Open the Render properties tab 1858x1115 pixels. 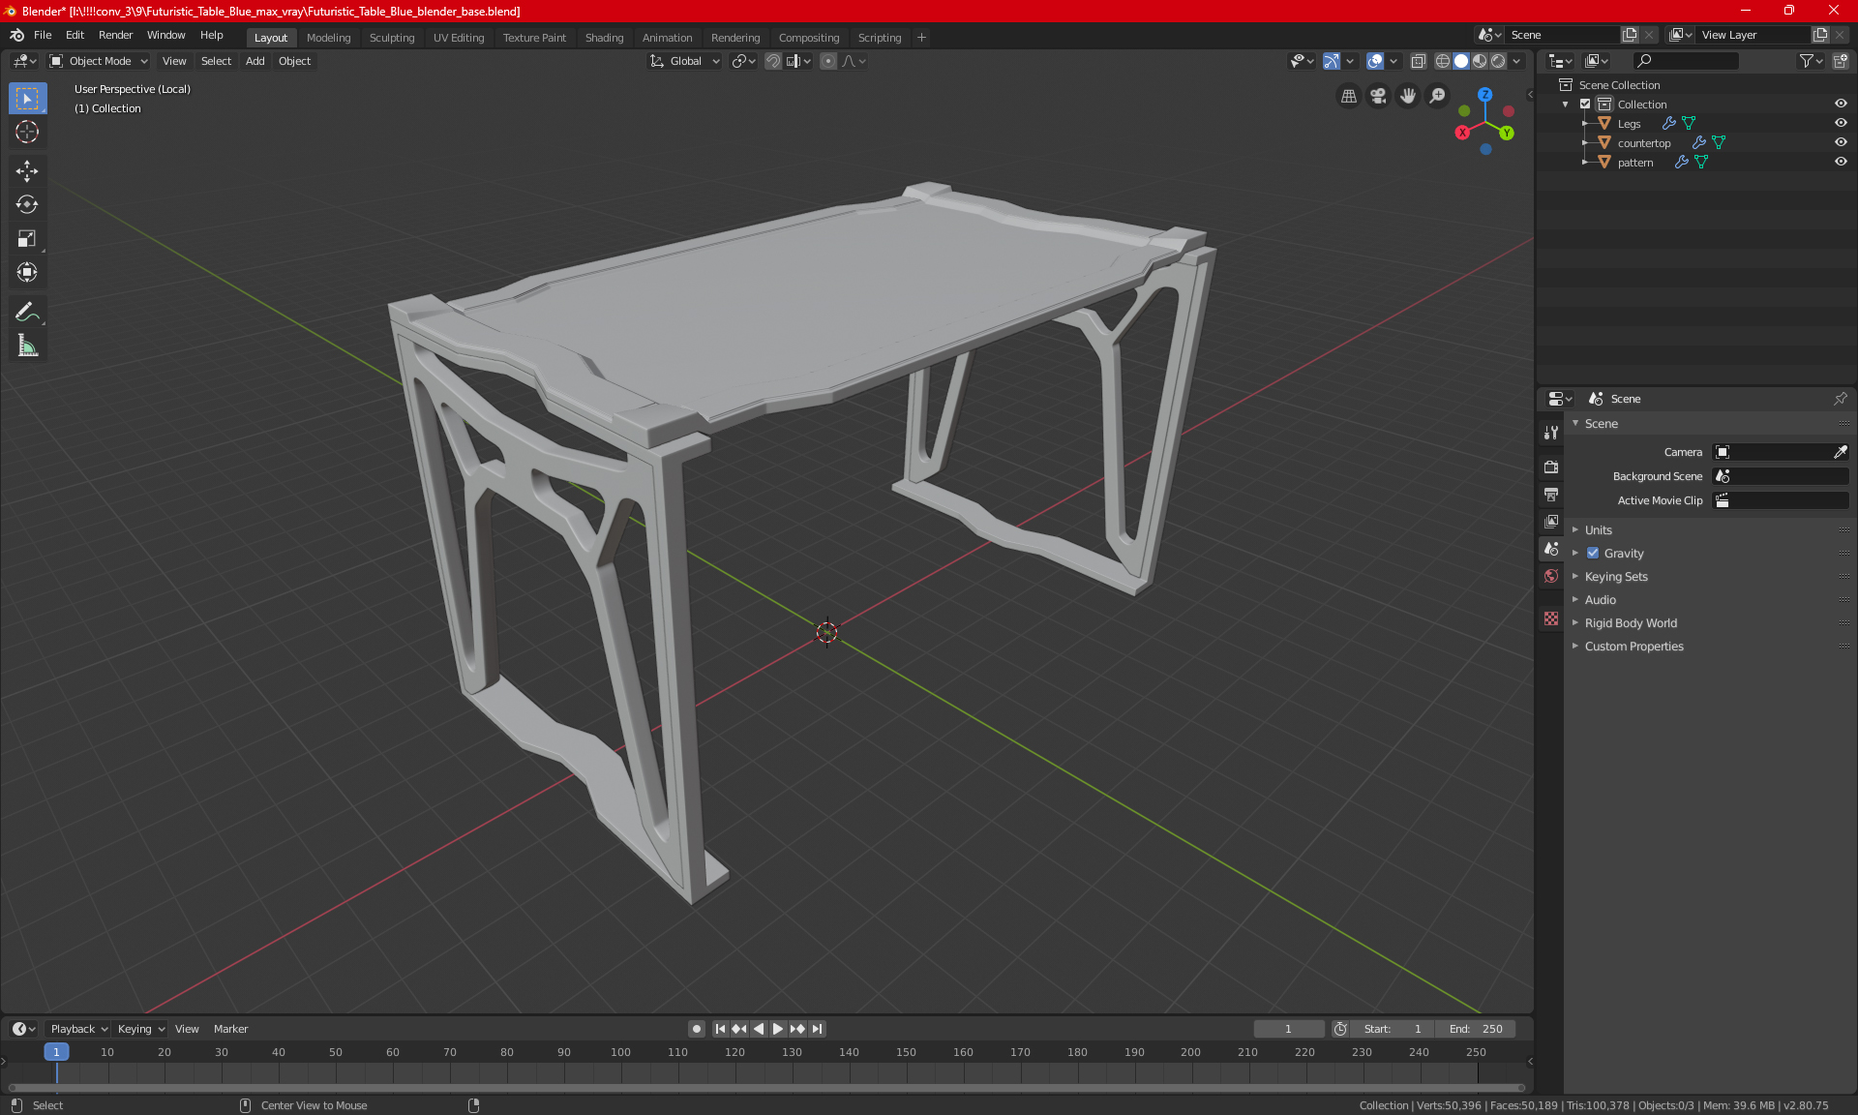click(1551, 467)
